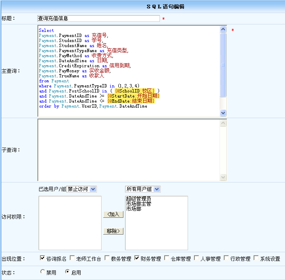Open the 禁止访问 access type dropdown
This screenshot has width=285, height=280.
point(81,189)
